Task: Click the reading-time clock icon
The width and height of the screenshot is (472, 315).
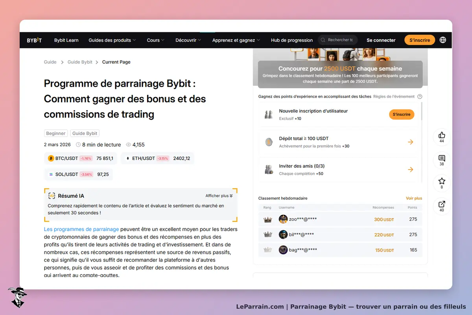Action: (x=78, y=145)
